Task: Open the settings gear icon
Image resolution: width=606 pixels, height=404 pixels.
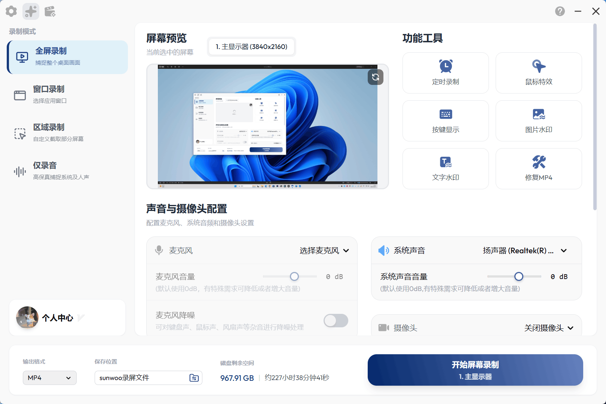Action: tap(11, 12)
